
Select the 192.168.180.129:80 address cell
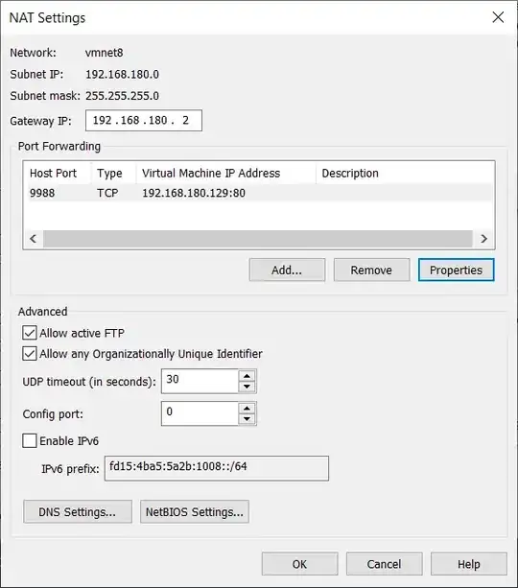coord(194,193)
